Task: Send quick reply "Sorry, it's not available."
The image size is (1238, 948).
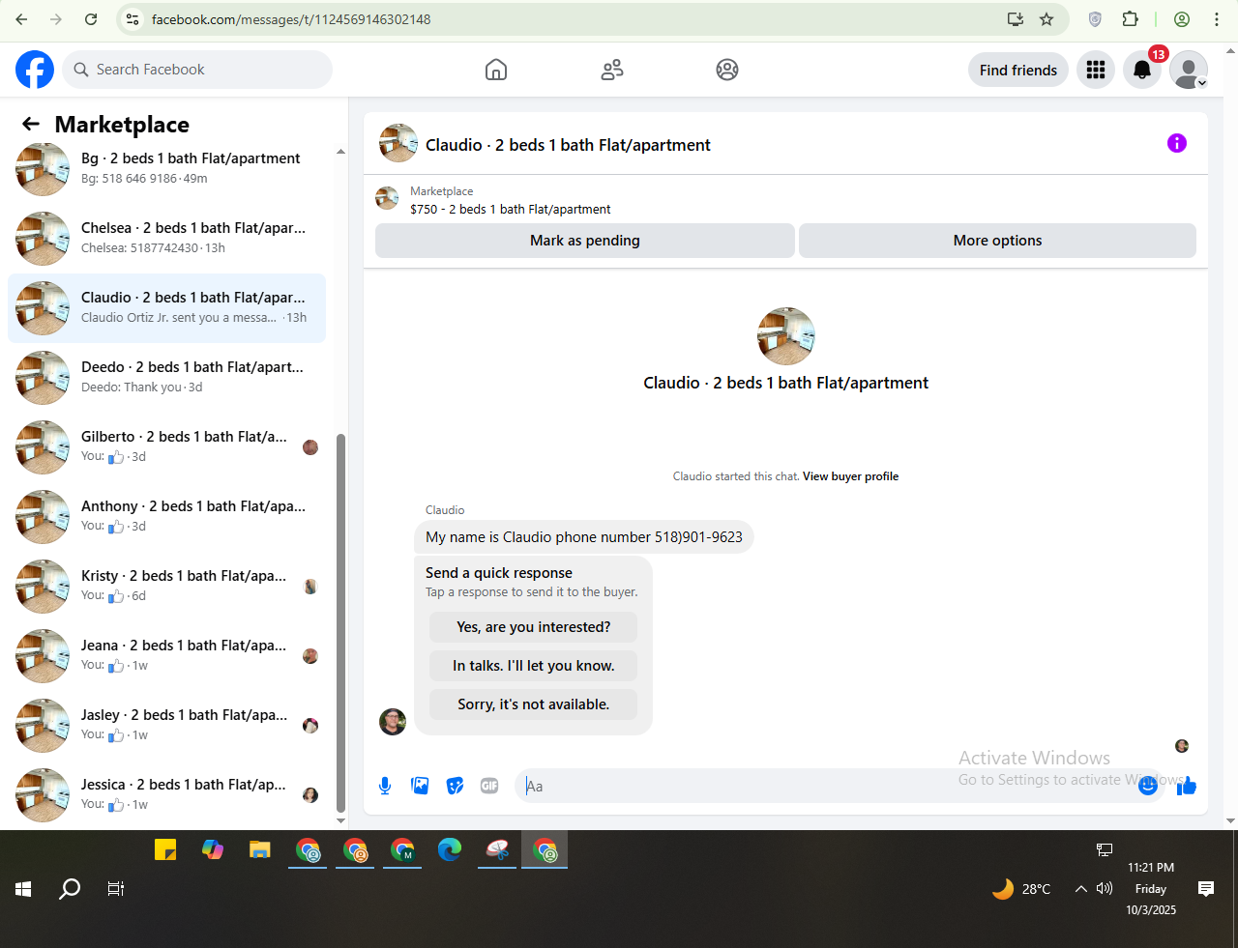Action: point(534,704)
